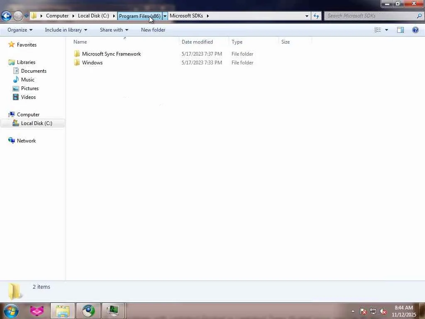Expand dropdown arrow after Program Files (x86)
Screen dimensions: 425x319
click(x=165, y=16)
